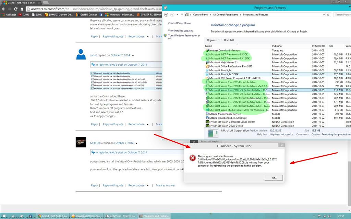The width and height of the screenshot is (351, 219).
Task: Open the Download: 0 kB/s taskbar button
Action: pos(86,216)
